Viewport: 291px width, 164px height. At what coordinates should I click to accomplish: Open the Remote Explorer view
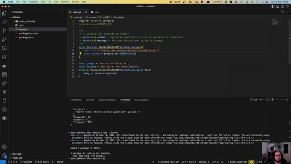pyautogui.click(x=4, y=48)
